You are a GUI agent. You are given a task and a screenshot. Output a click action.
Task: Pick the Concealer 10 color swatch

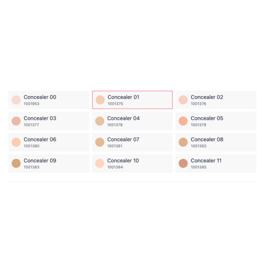100,164
